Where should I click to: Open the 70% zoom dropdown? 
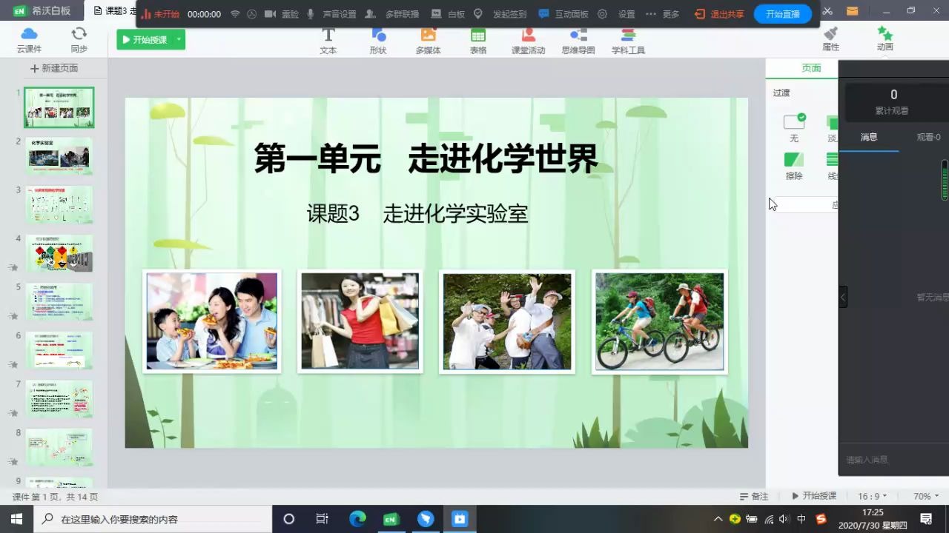[x=926, y=496]
